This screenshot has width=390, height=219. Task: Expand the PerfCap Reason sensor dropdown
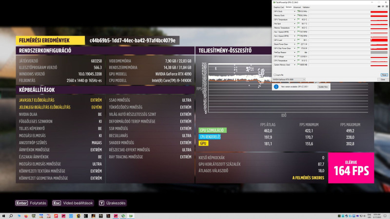point(294,53)
